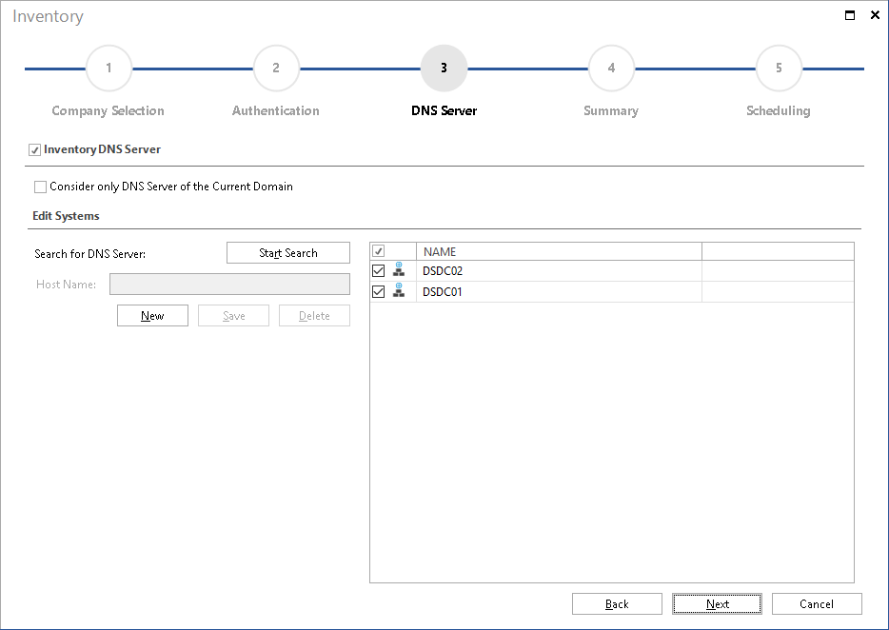Click the Company Selection step label

click(x=108, y=110)
